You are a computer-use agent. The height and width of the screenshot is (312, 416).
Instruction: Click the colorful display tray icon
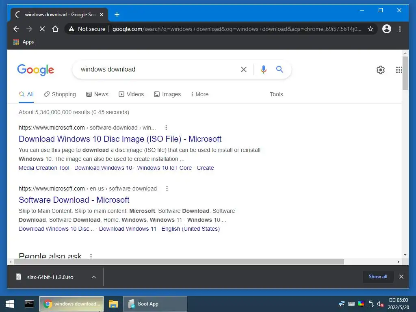pos(361,304)
